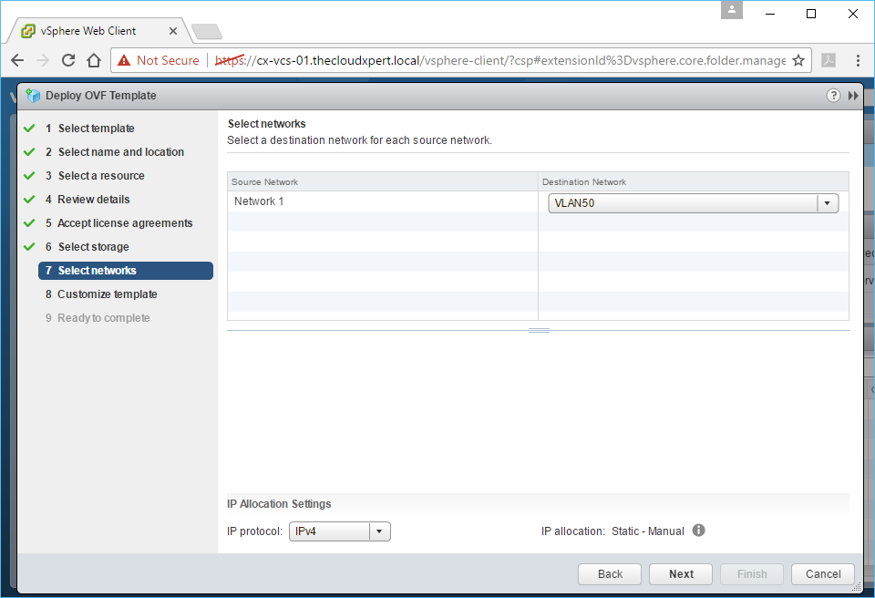Viewport: 875px width, 598px height.
Task: Open the VLAN50 destination network dropdown
Action: point(828,203)
